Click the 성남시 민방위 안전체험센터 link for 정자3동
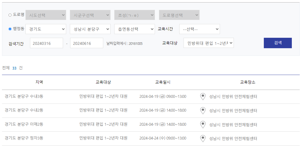302x146 pixels. point(233,139)
